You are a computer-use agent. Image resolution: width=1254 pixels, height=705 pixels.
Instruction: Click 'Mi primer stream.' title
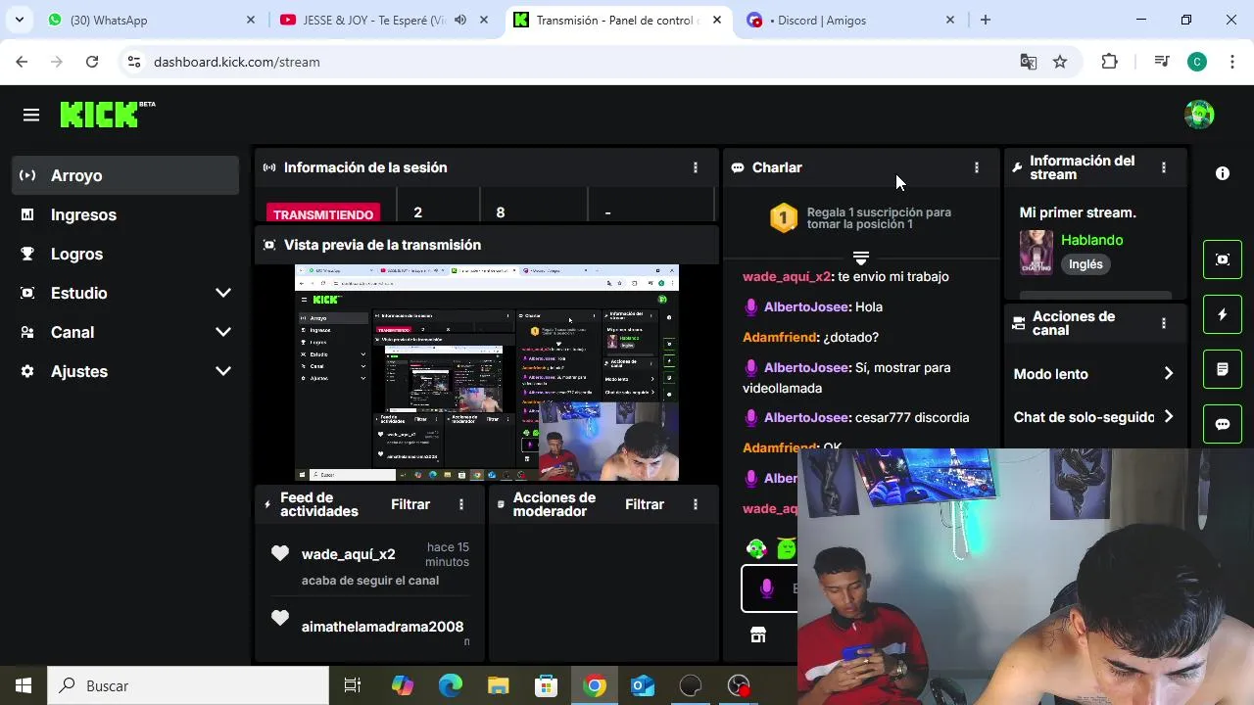1078,212
